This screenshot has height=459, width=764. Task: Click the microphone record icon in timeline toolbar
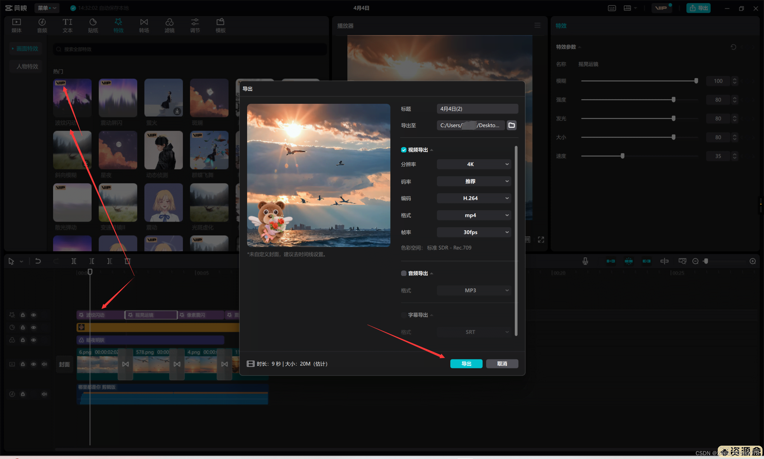pos(585,261)
